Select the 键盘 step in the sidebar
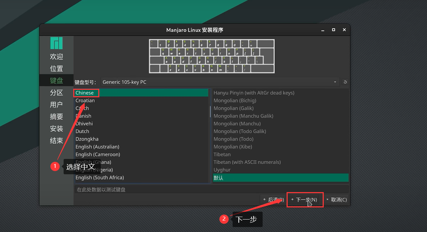Image resolution: width=427 pixels, height=232 pixels. 56,81
